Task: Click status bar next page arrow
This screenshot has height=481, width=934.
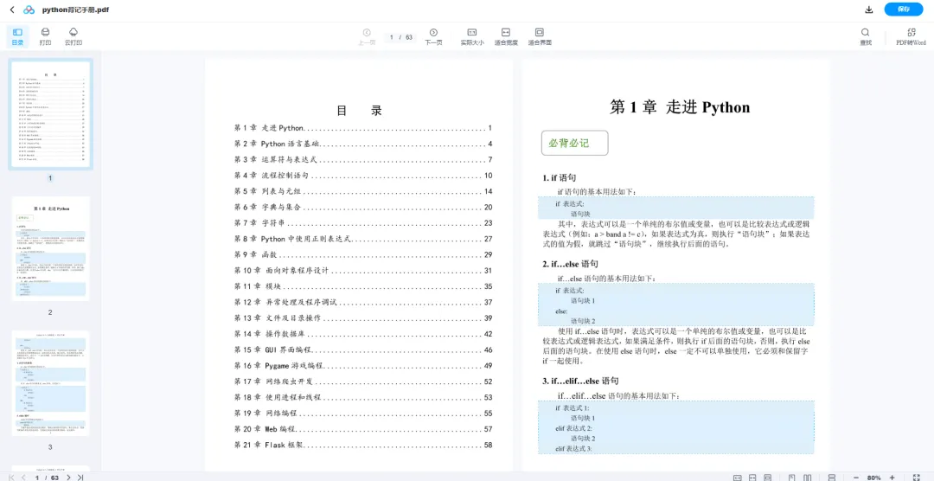Action: (x=68, y=478)
